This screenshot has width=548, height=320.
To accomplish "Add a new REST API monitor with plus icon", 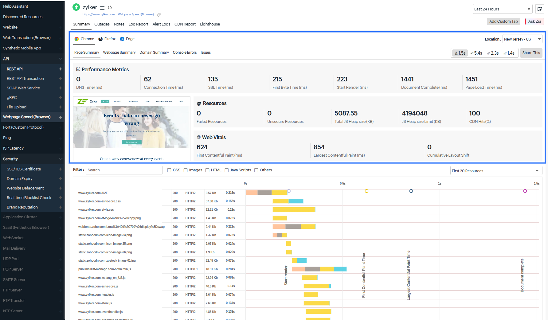I will (x=61, y=69).
